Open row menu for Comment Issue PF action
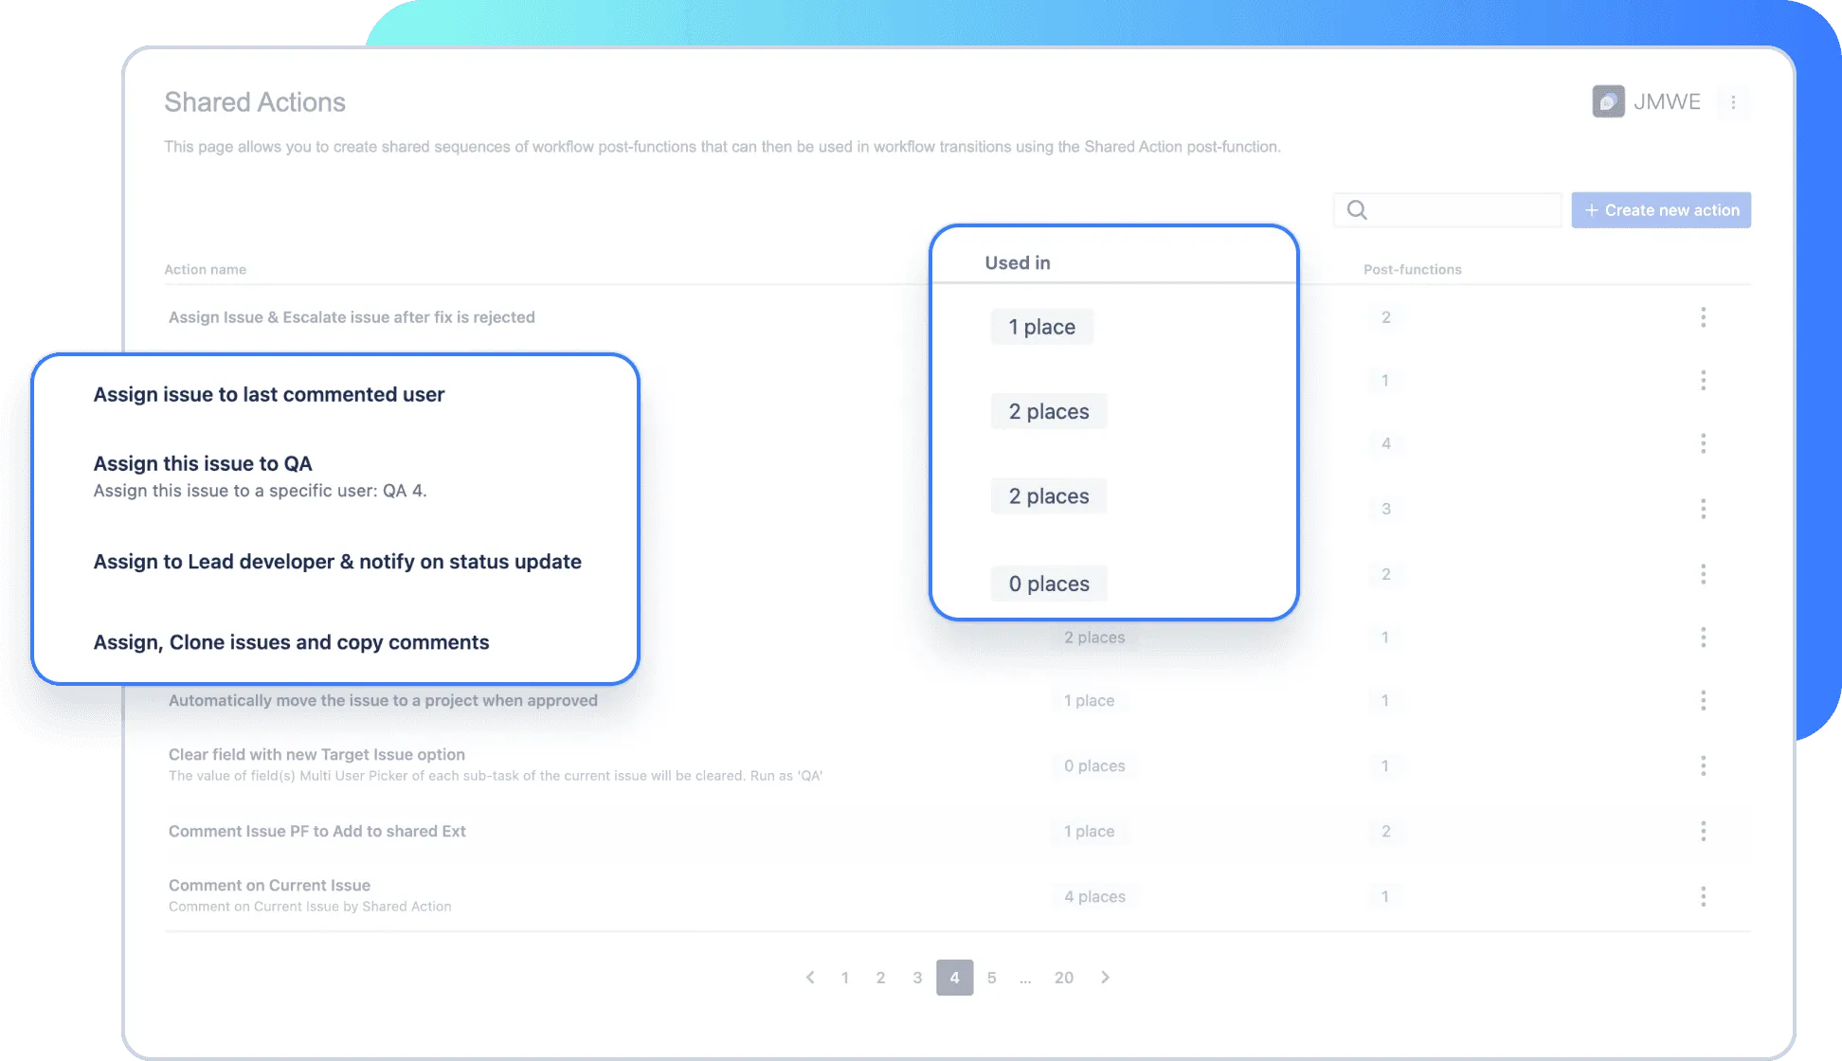Viewport: 1842px width, 1061px height. pos(1703,831)
